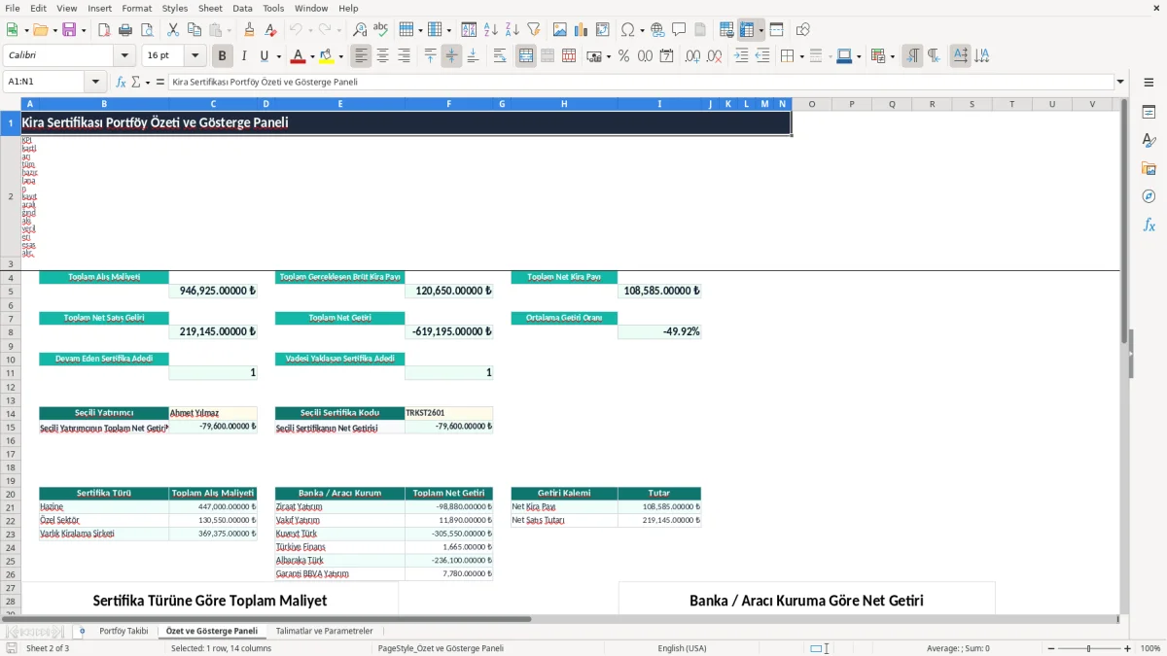Clear direct formatting
1167x656 pixels.
click(x=271, y=30)
